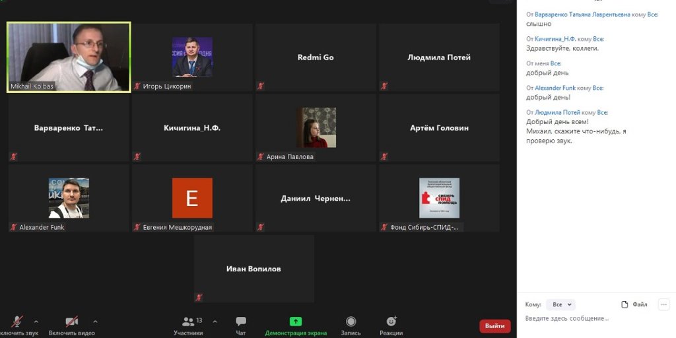Open the Реакции reactions menu
Screen dimensions: 676x338
[x=391, y=321]
